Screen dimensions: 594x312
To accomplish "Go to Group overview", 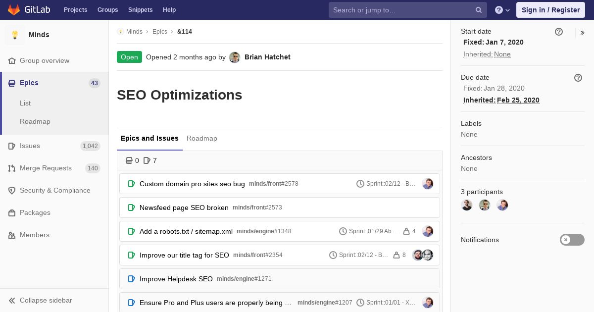I will 45,60.
